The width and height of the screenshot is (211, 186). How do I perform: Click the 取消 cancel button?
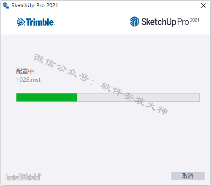coord(188,175)
